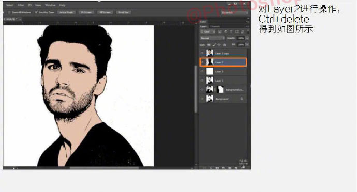This screenshot has height=192, width=357.
Task: Click the add layer mask icon
Action: [217, 168]
